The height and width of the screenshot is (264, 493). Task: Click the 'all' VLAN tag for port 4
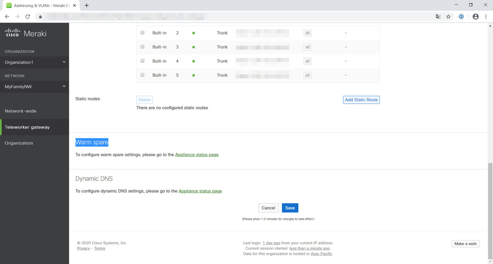307,61
